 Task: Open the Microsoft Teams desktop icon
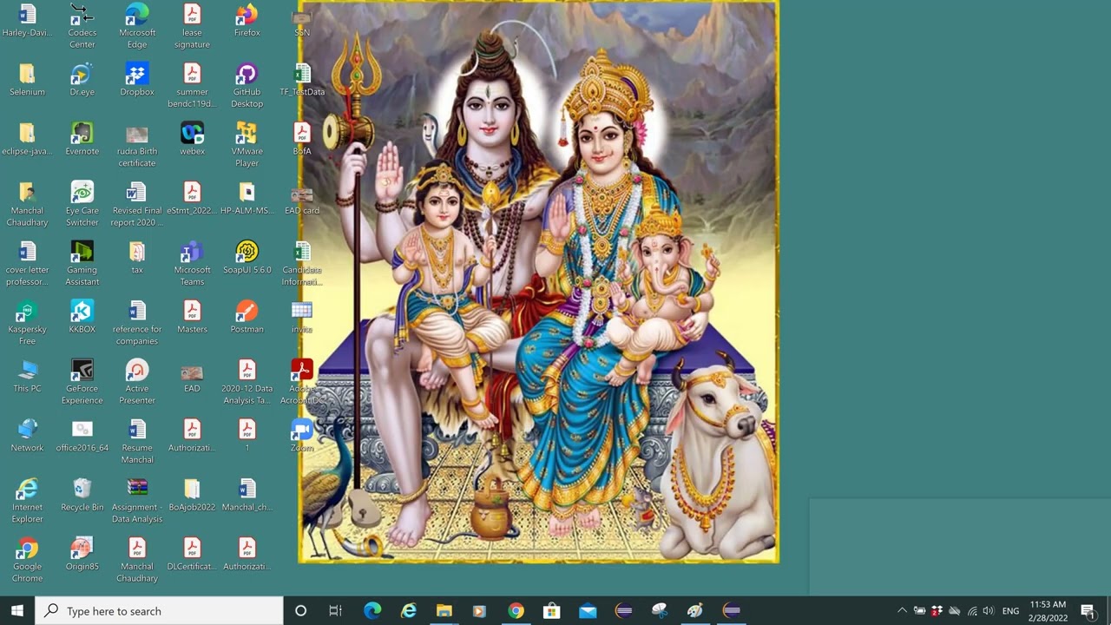(x=192, y=263)
